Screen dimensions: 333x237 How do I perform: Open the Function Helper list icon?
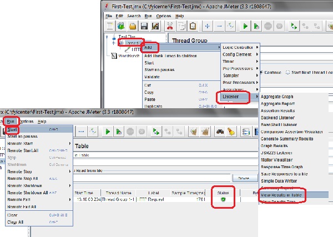(246, 132)
